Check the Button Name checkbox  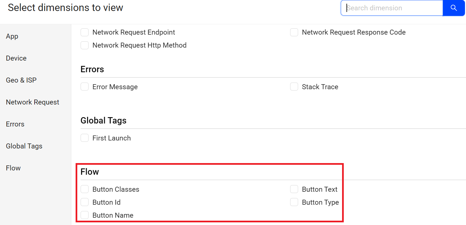tap(85, 215)
